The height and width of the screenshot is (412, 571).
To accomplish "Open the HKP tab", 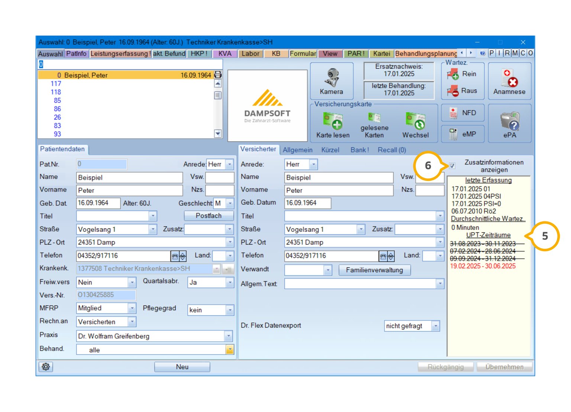I will point(199,53).
